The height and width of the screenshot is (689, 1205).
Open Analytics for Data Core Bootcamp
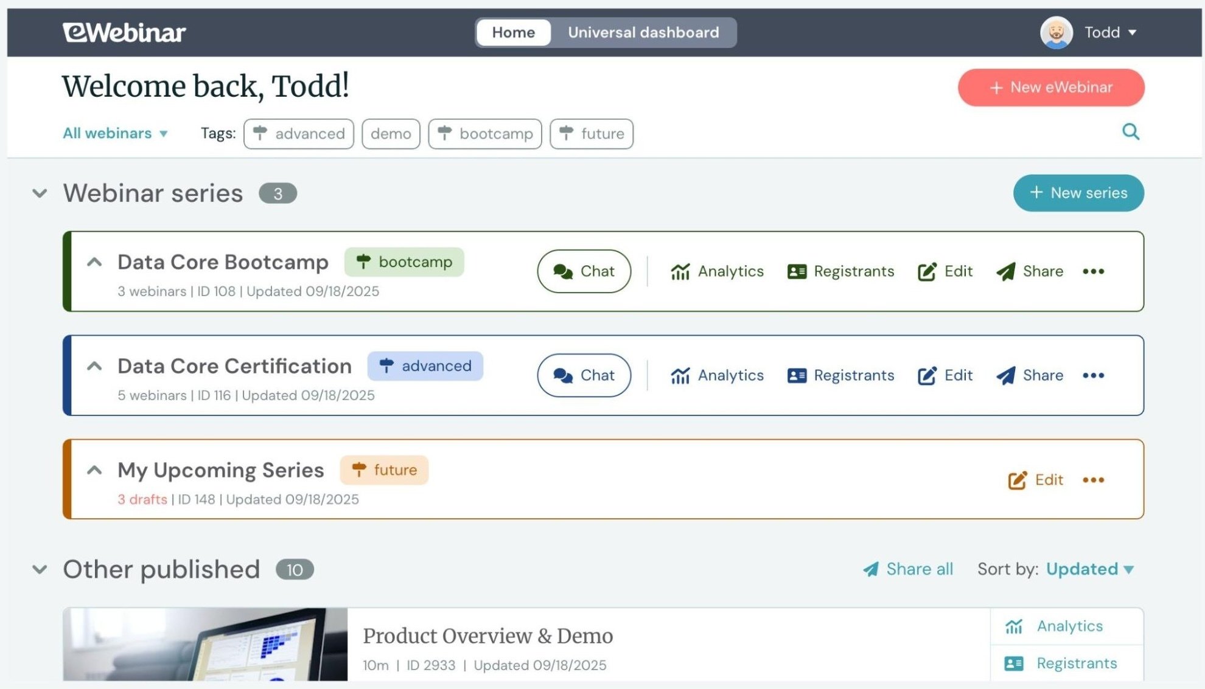click(717, 271)
